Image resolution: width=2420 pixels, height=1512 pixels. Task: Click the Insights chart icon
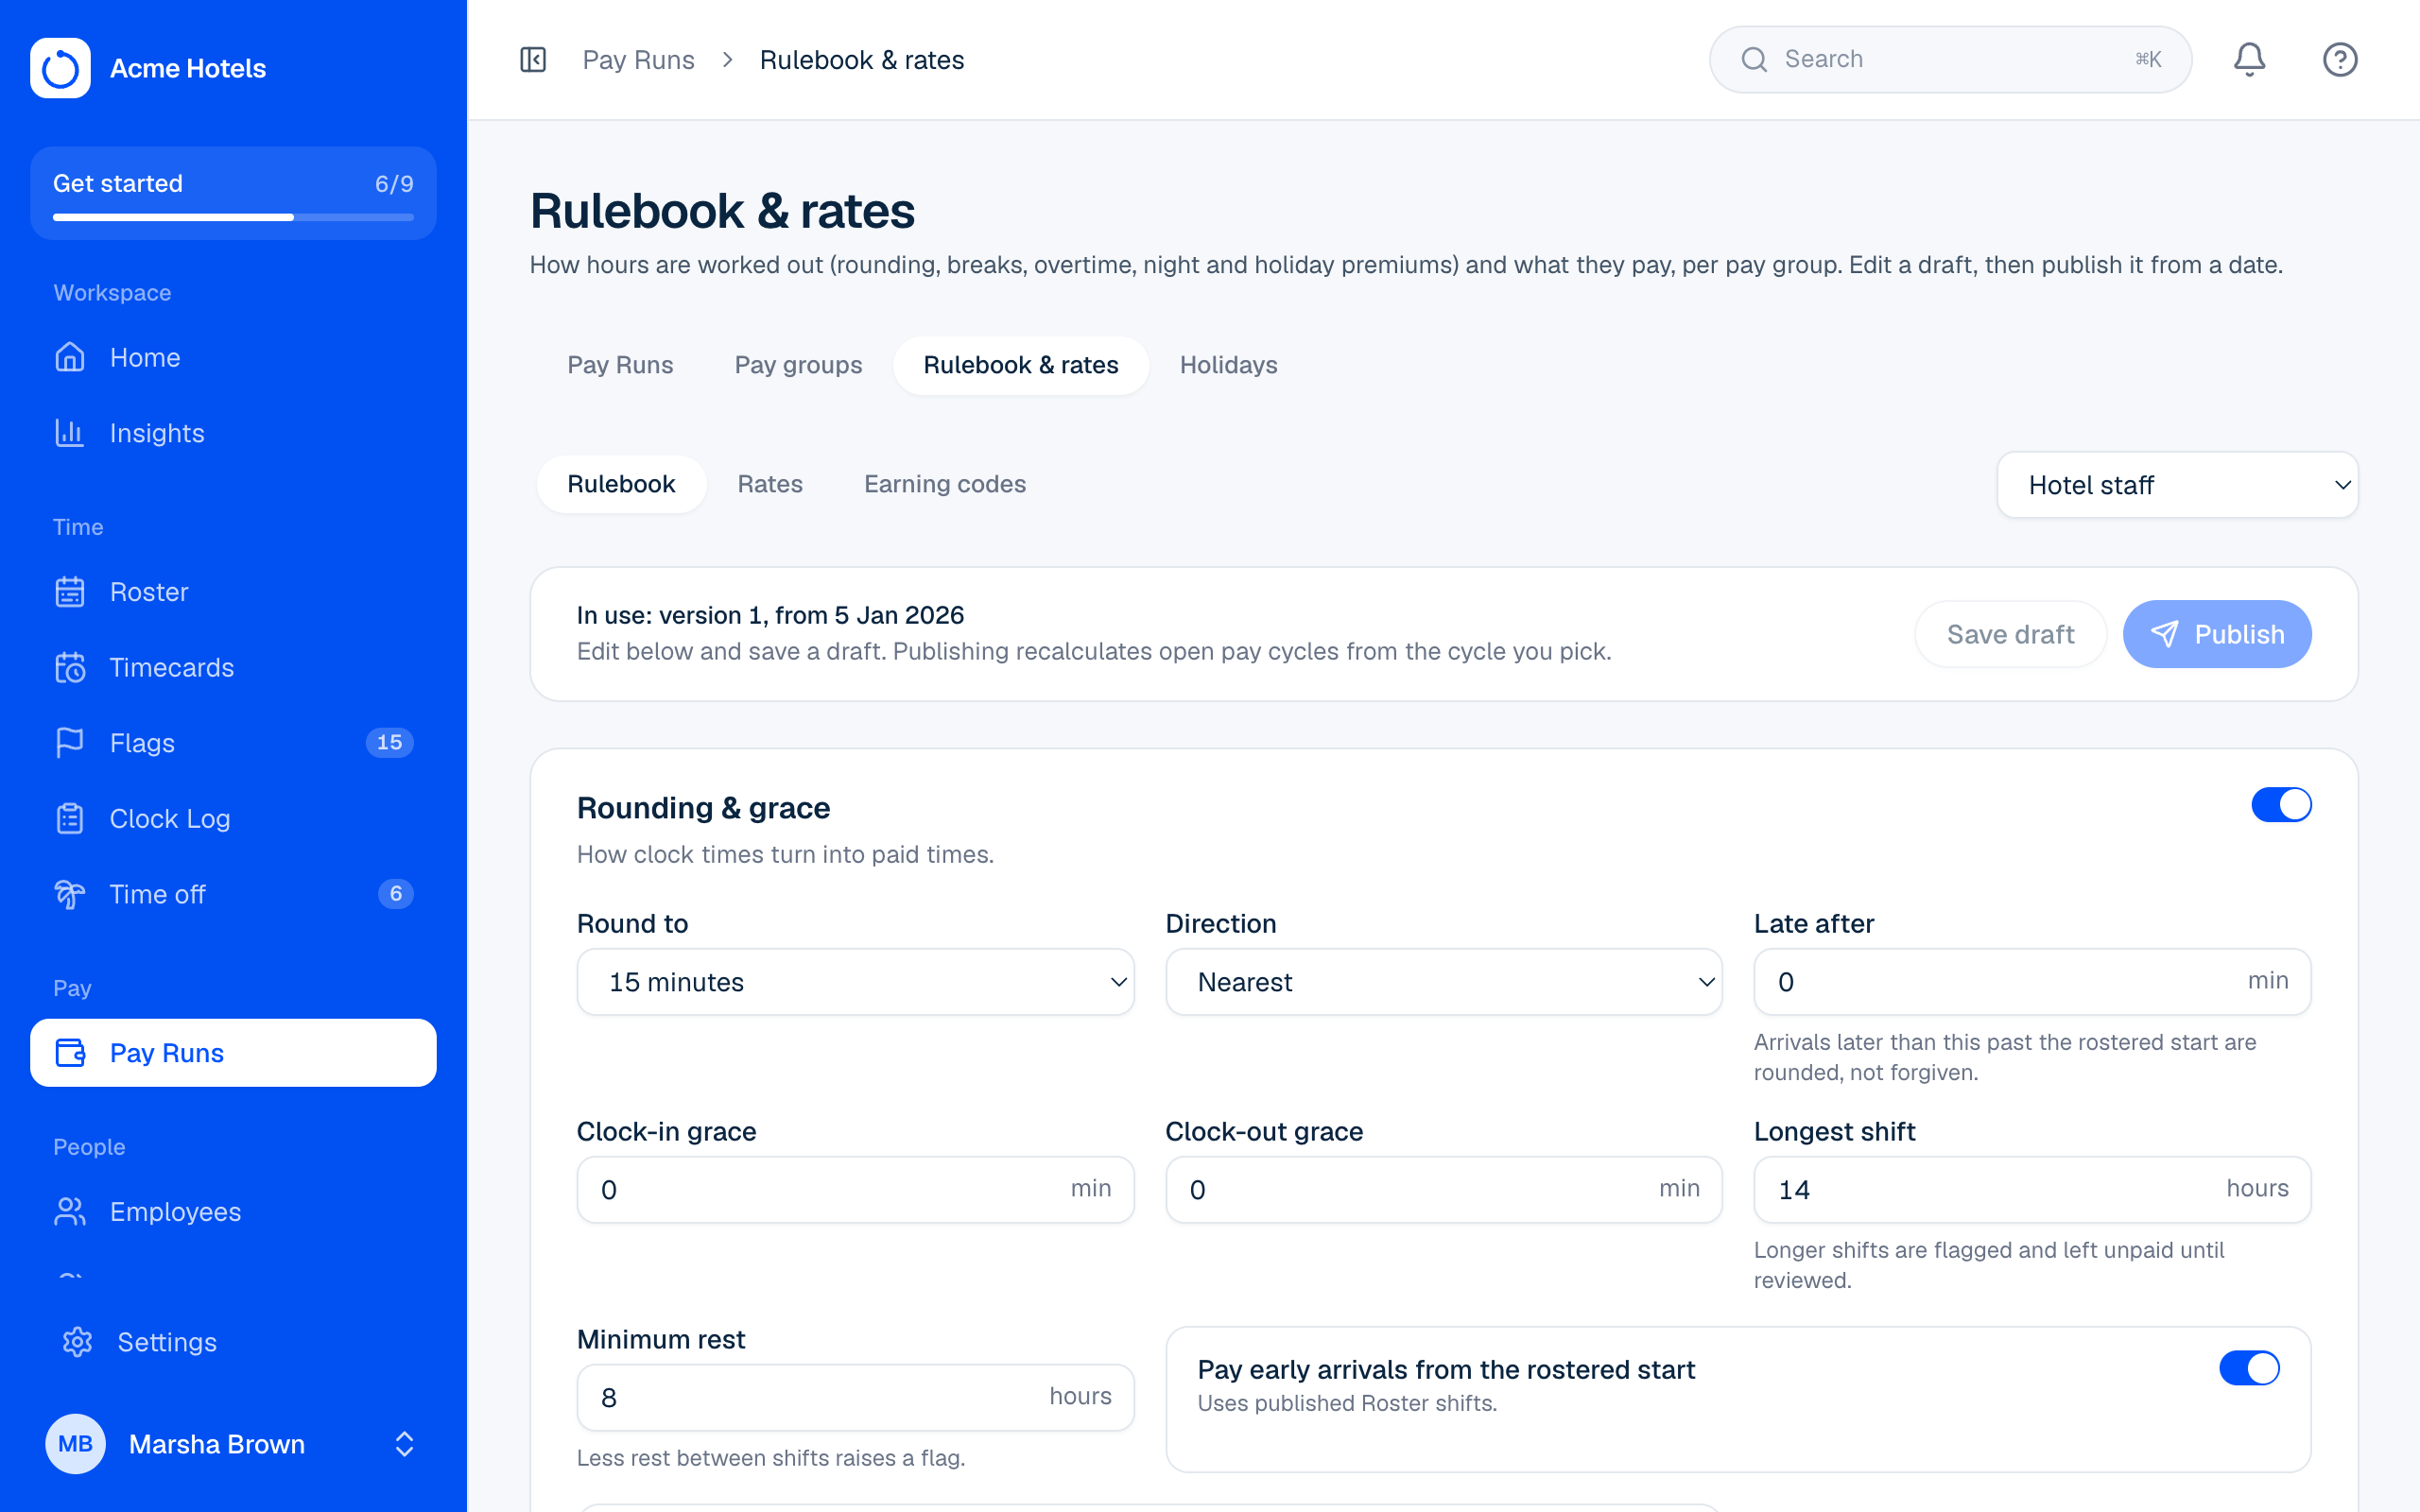pos(70,433)
